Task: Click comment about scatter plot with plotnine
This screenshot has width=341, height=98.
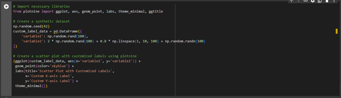Action: click(75, 56)
